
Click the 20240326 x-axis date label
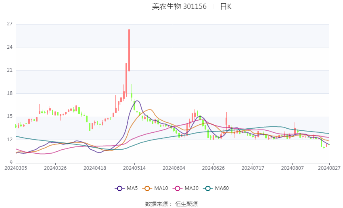55,168
